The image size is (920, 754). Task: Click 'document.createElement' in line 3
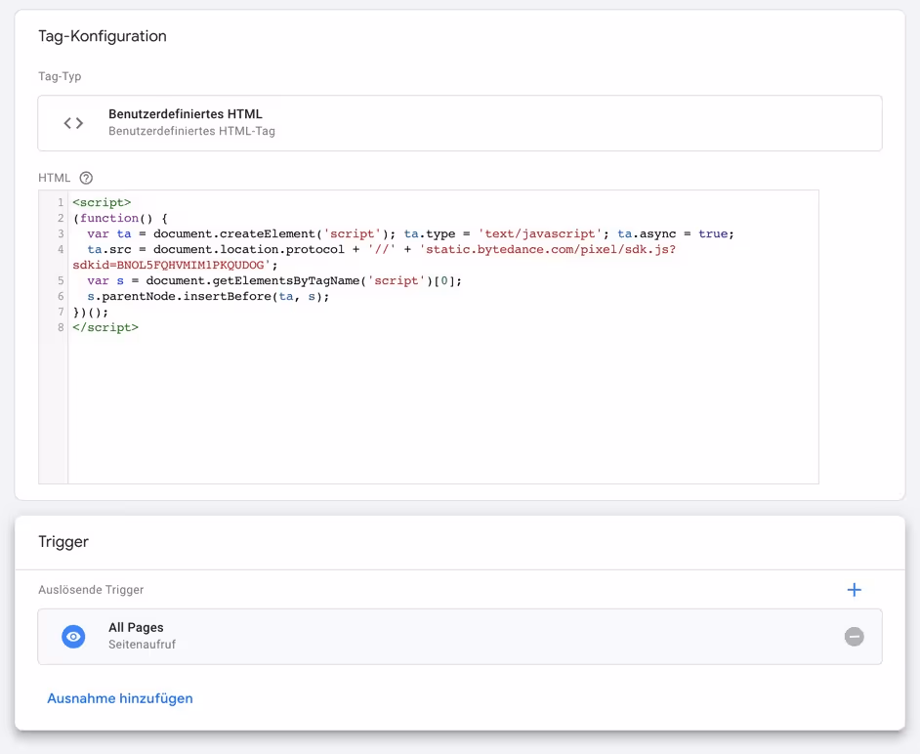coord(234,233)
